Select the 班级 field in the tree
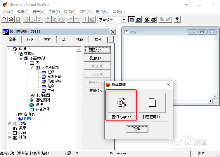Screen dimensions: 220x157 (x=51, y=72)
